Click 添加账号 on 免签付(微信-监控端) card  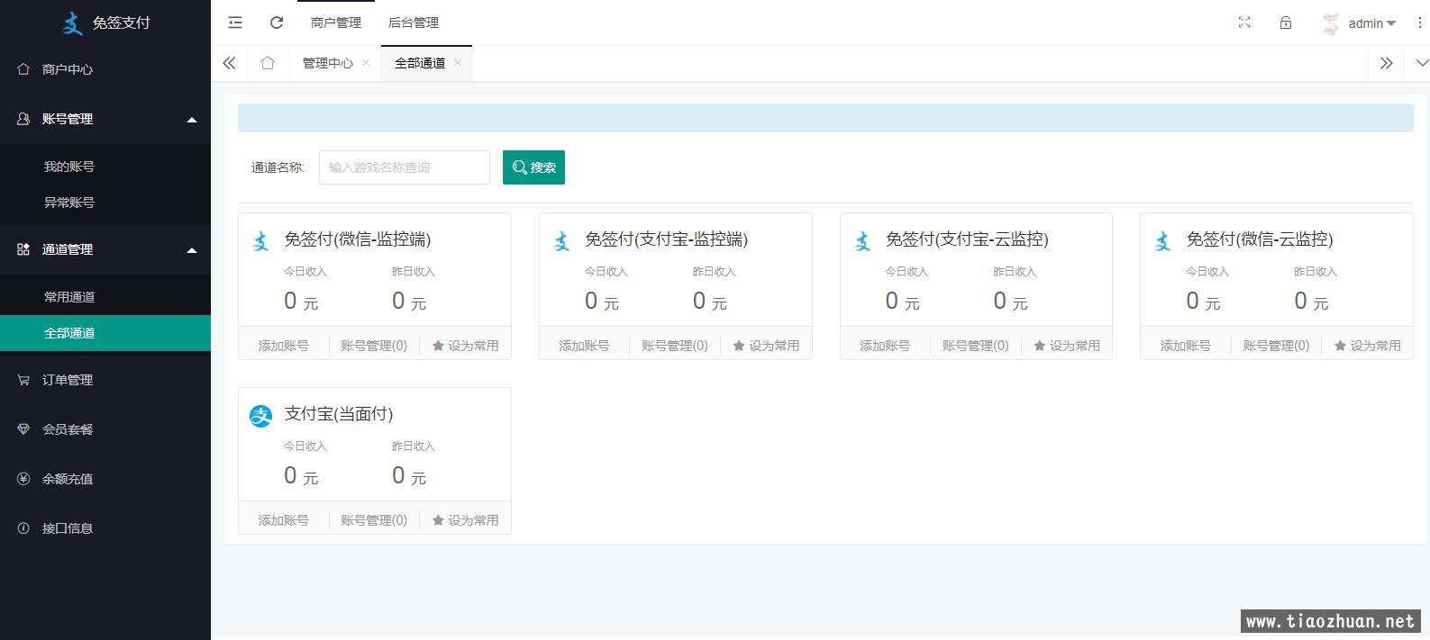click(284, 346)
